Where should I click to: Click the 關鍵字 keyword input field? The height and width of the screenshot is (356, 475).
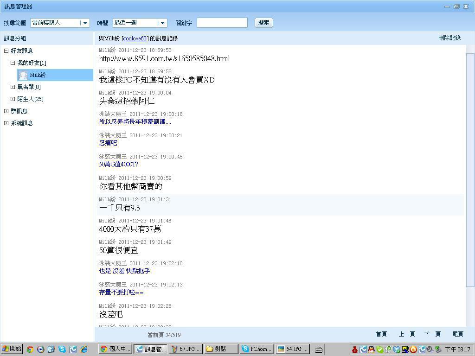(222, 23)
